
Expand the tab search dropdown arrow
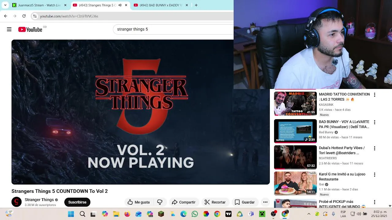click(5, 5)
